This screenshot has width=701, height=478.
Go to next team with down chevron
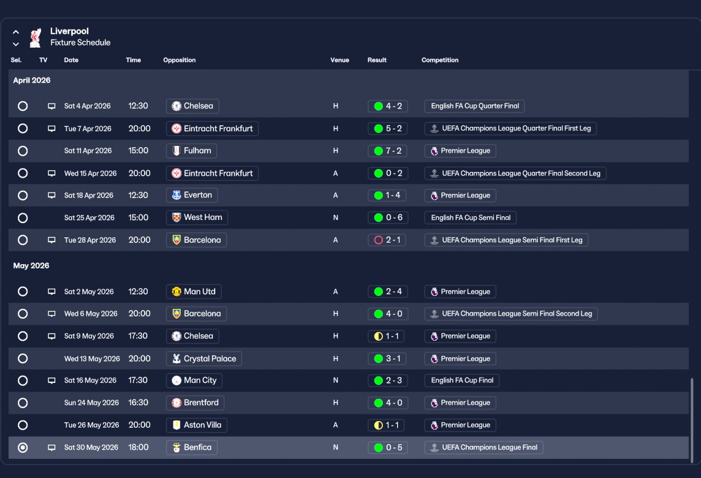click(16, 44)
